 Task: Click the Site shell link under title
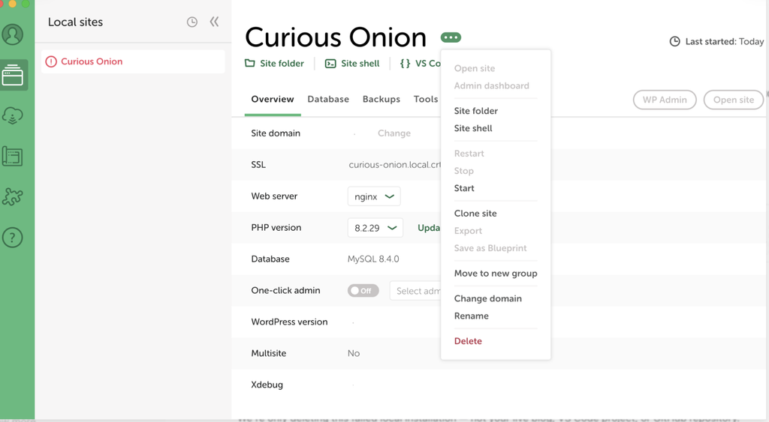360,64
